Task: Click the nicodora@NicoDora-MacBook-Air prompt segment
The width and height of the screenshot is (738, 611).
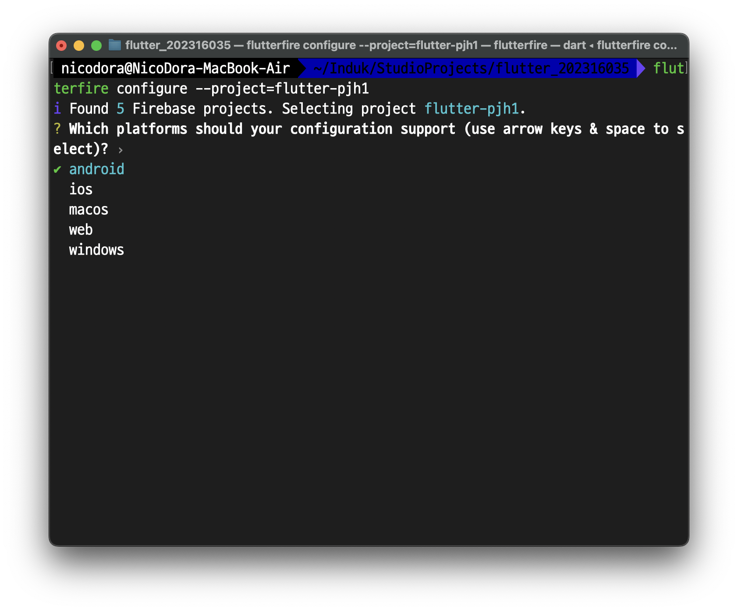Action: coord(175,68)
